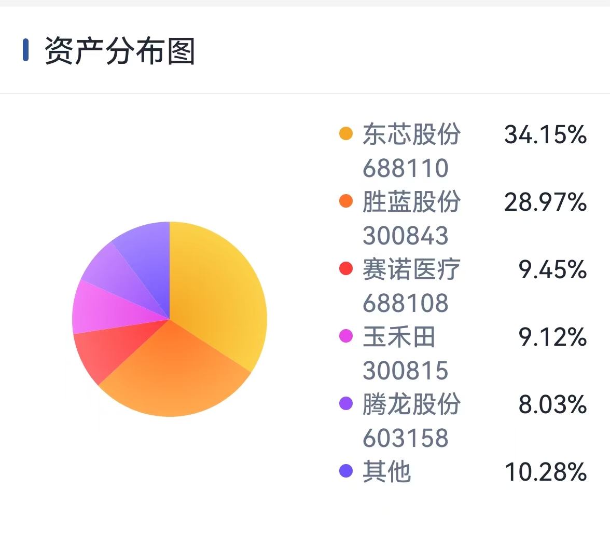This screenshot has height=544, width=610.
Task: Open stock code 688108
Action: pyautogui.click(x=406, y=303)
